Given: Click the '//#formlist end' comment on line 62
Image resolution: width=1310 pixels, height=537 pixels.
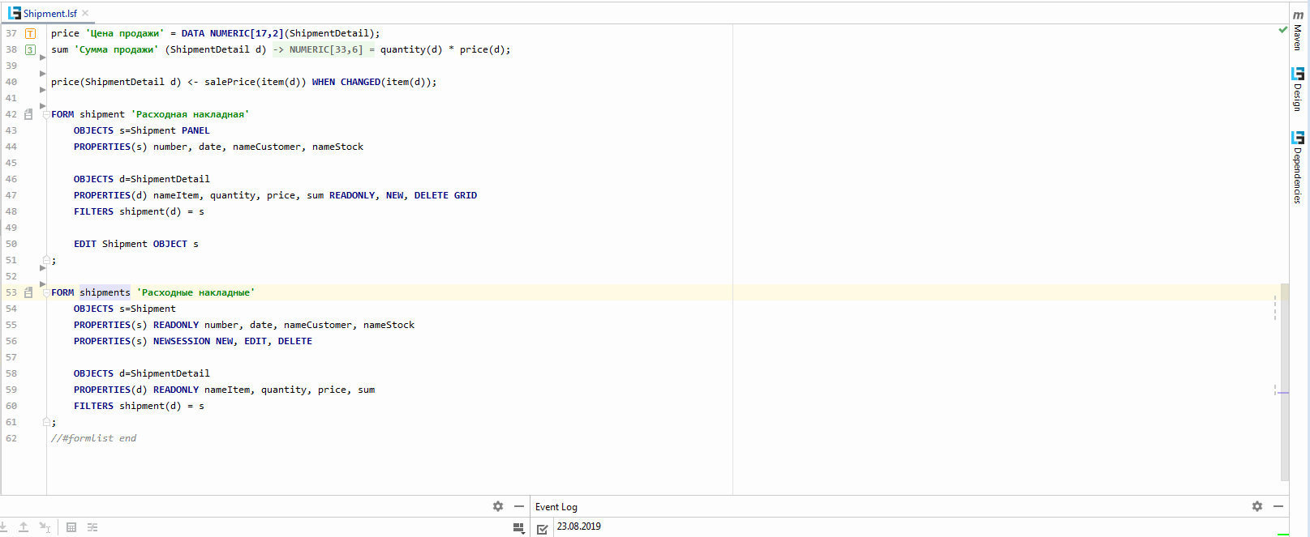Looking at the screenshot, I should click(x=93, y=438).
